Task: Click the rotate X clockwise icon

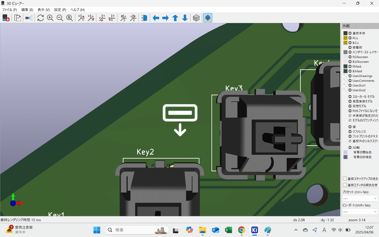Action: pos(81,18)
